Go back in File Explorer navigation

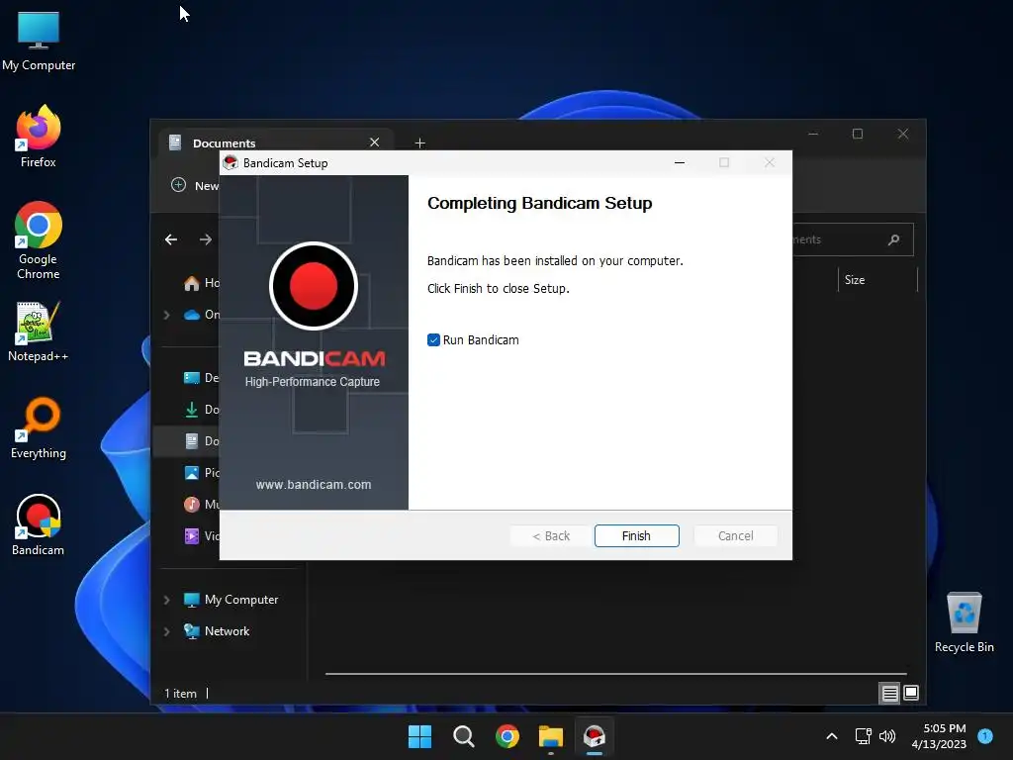point(171,239)
